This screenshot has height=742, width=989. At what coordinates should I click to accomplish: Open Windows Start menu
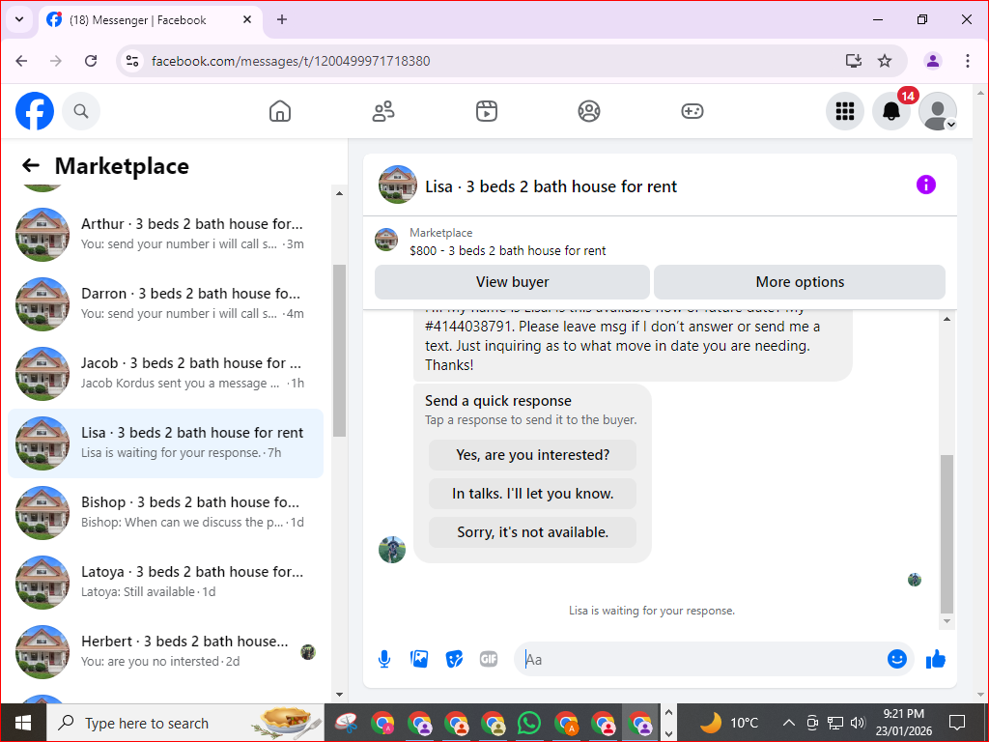point(23,723)
